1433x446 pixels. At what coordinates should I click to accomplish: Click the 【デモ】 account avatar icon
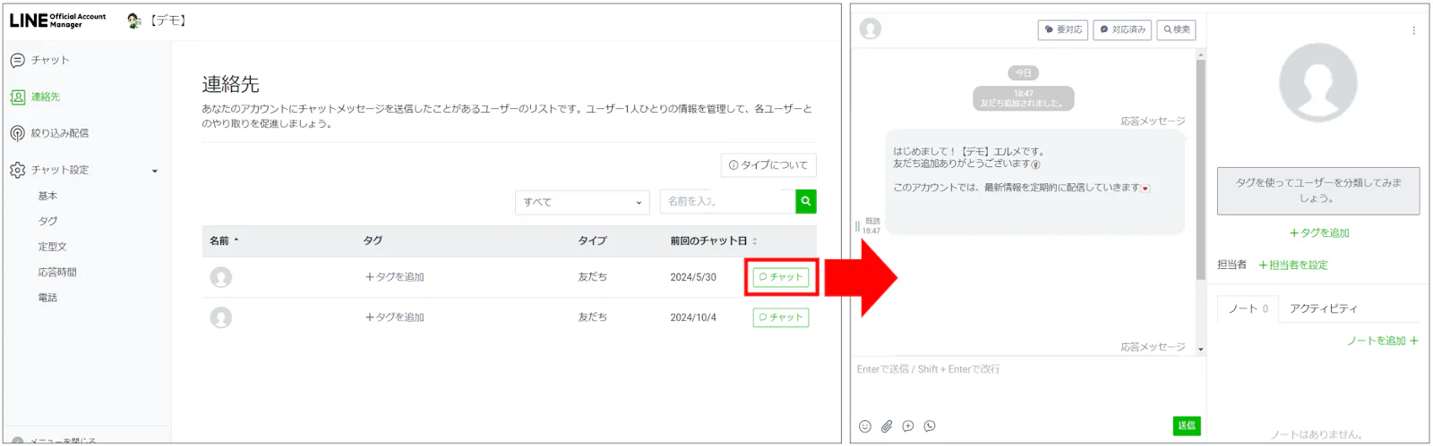pyautogui.click(x=134, y=20)
